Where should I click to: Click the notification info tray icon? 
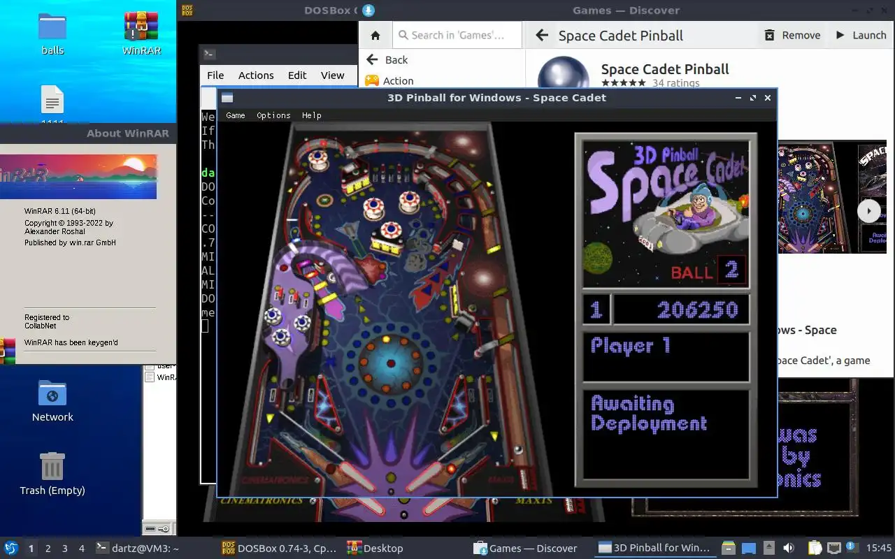click(x=852, y=547)
